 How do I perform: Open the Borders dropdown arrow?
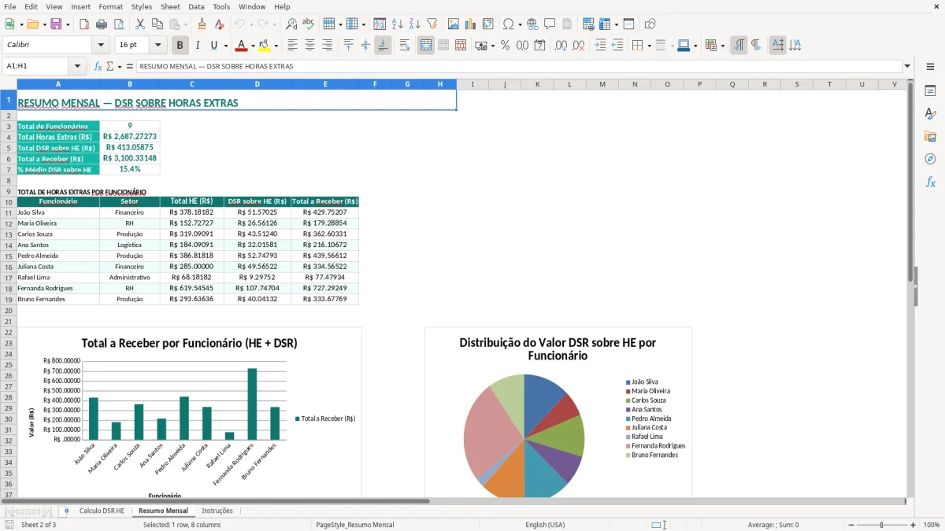coord(649,46)
